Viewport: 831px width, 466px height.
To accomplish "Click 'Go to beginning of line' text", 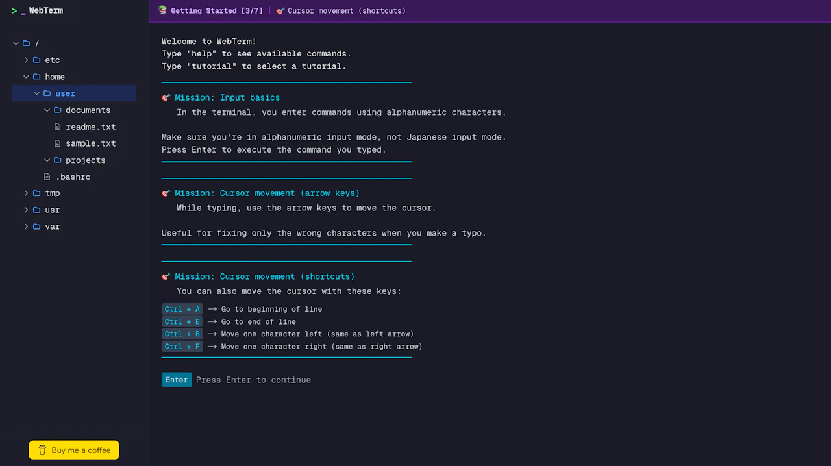I will [272, 309].
